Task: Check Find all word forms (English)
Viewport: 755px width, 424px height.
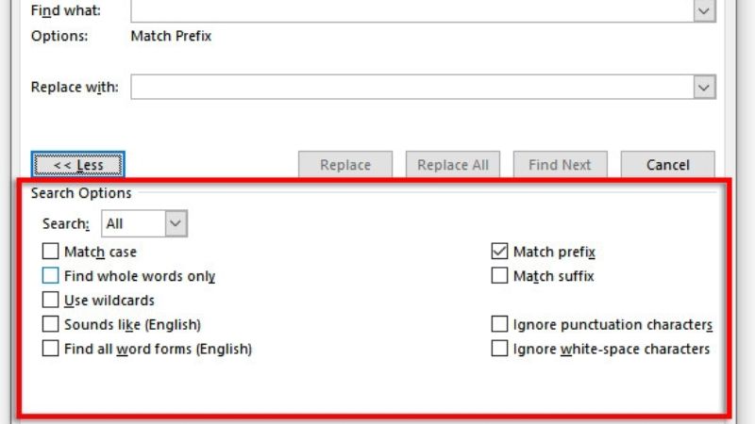Action: click(x=50, y=349)
